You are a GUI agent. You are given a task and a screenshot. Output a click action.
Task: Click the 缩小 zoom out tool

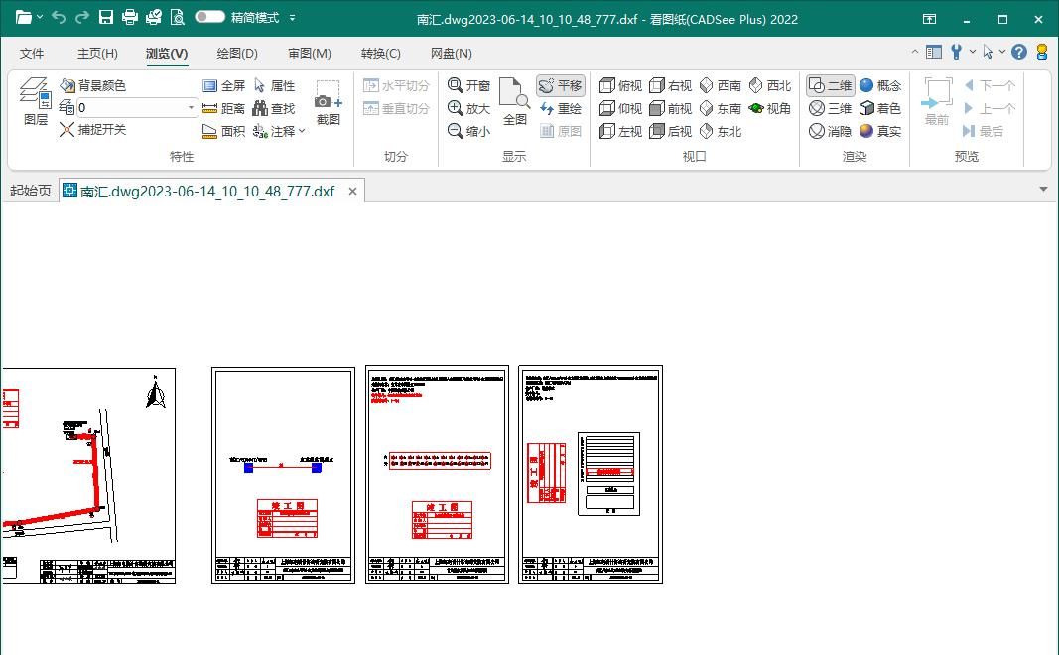(468, 131)
